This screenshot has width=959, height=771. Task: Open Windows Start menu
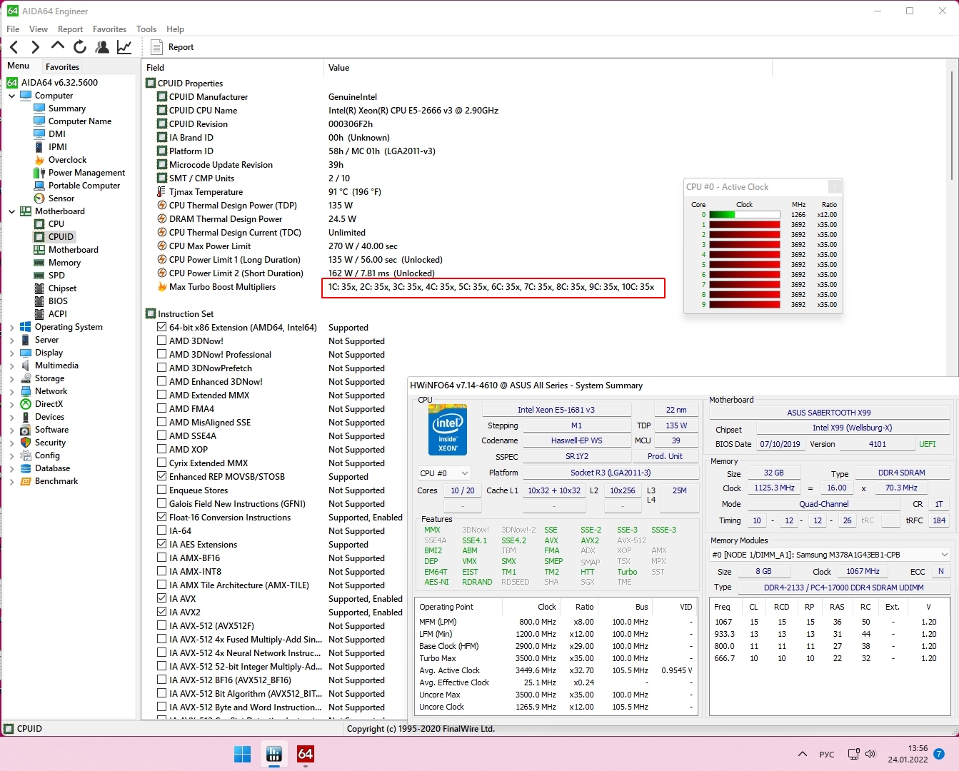tap(243, 754)
